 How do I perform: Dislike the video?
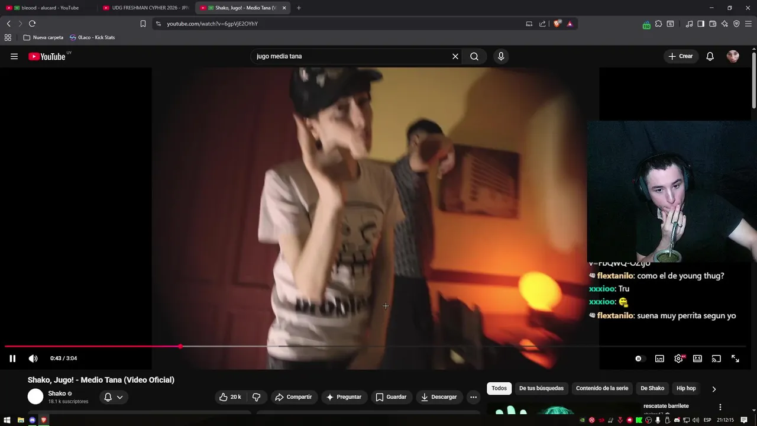coord(257,397)
